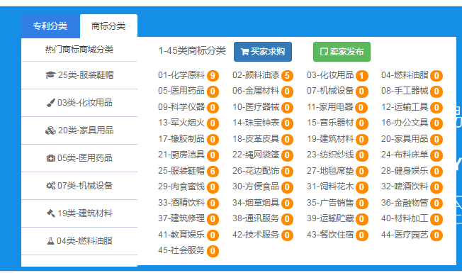
Task: Click the cubes icon beside 20类-家具用品
Action: 50,130
